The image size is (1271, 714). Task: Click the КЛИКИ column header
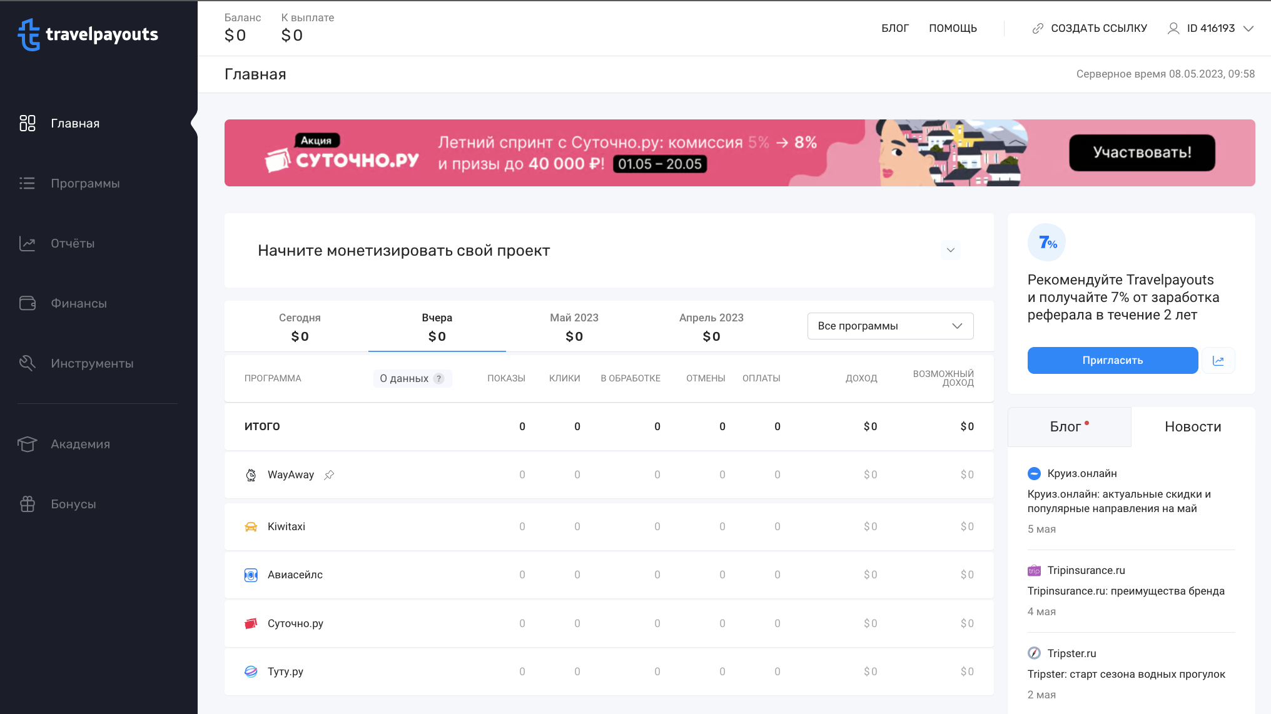tap(565, 378)
